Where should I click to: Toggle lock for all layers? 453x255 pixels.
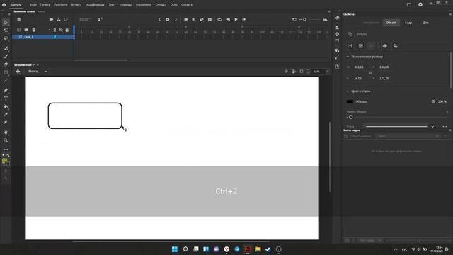point(67,30)
